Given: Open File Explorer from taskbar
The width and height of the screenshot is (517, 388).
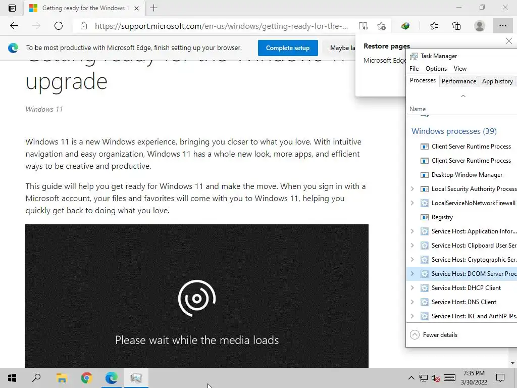Looking at the screenshot, I should (x=62, y=378).
